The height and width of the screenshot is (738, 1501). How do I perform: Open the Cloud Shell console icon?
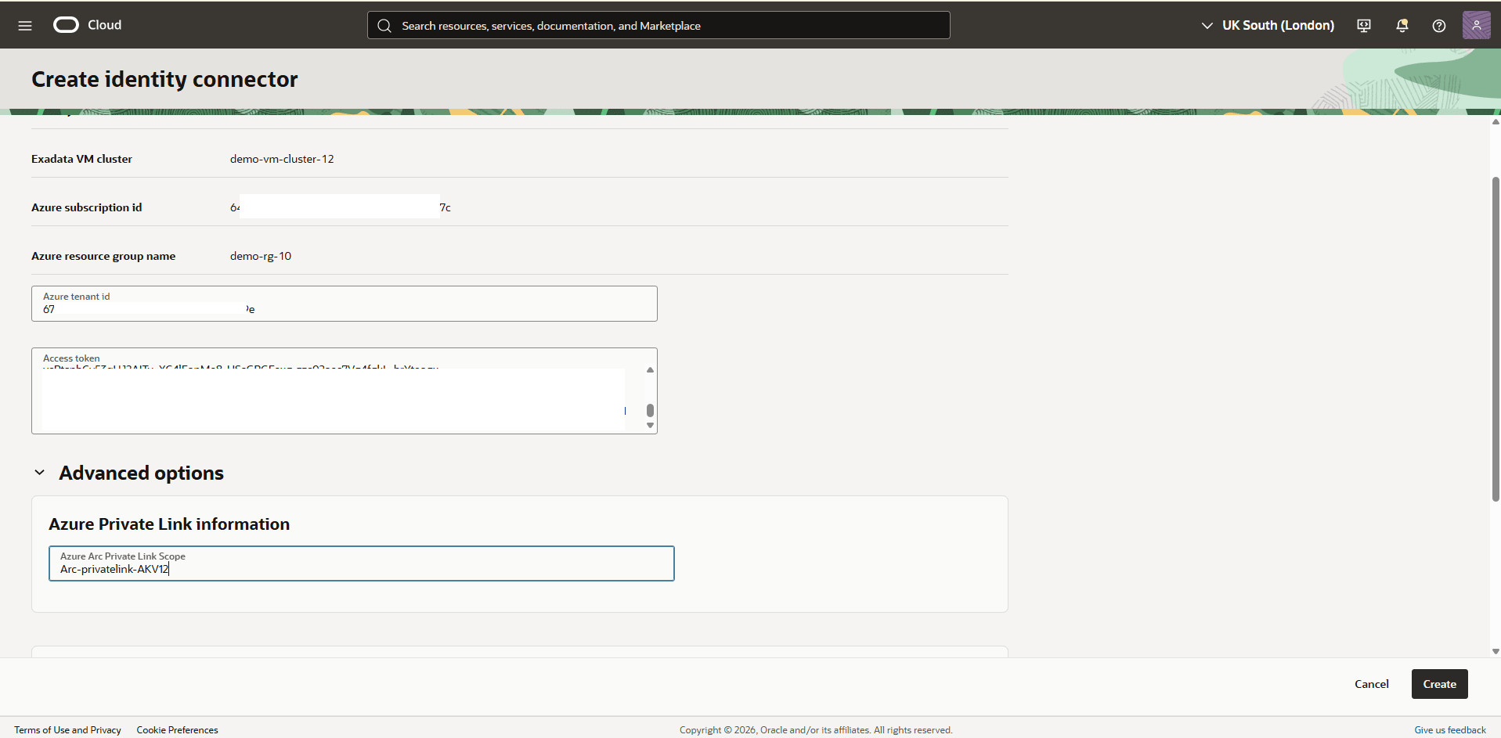(x=1363, y=25)
